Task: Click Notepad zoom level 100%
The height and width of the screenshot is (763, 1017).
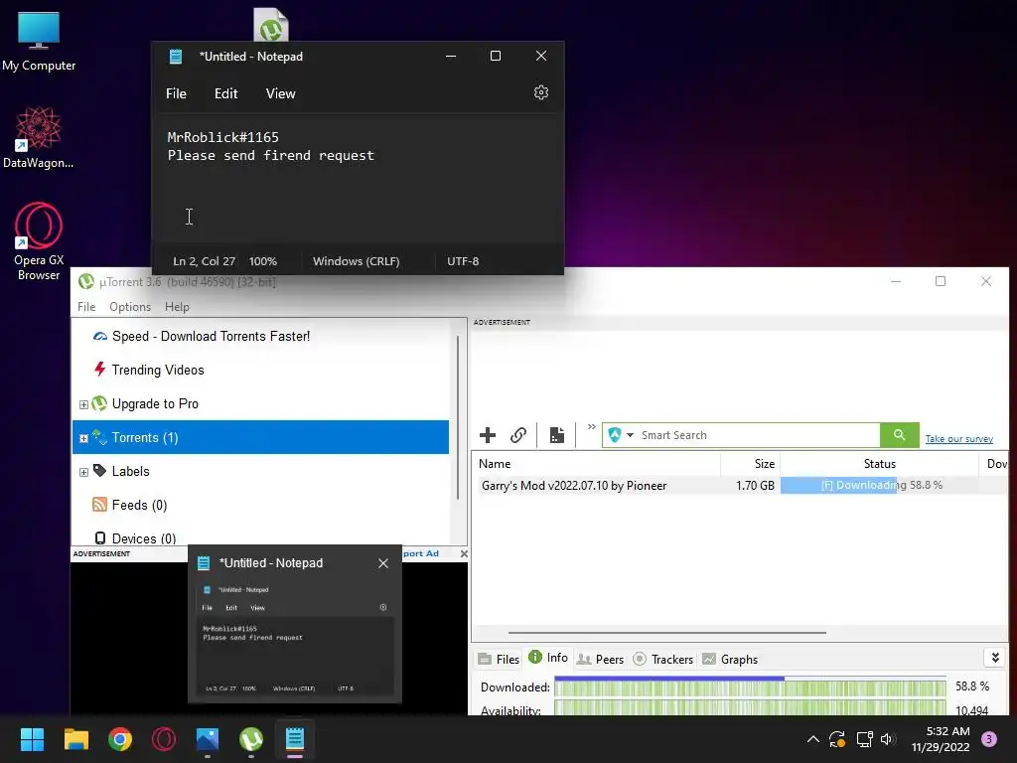Action: [x=262, y=261]
